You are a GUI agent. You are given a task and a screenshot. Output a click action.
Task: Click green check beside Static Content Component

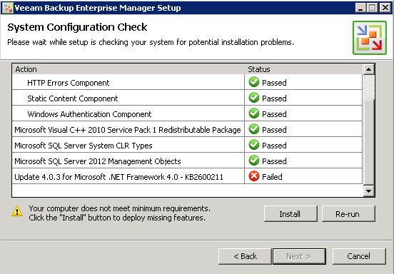coord(254,98)
